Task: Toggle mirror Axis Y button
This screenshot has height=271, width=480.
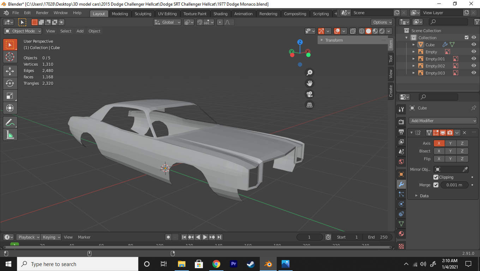Action: coord(450,143)
